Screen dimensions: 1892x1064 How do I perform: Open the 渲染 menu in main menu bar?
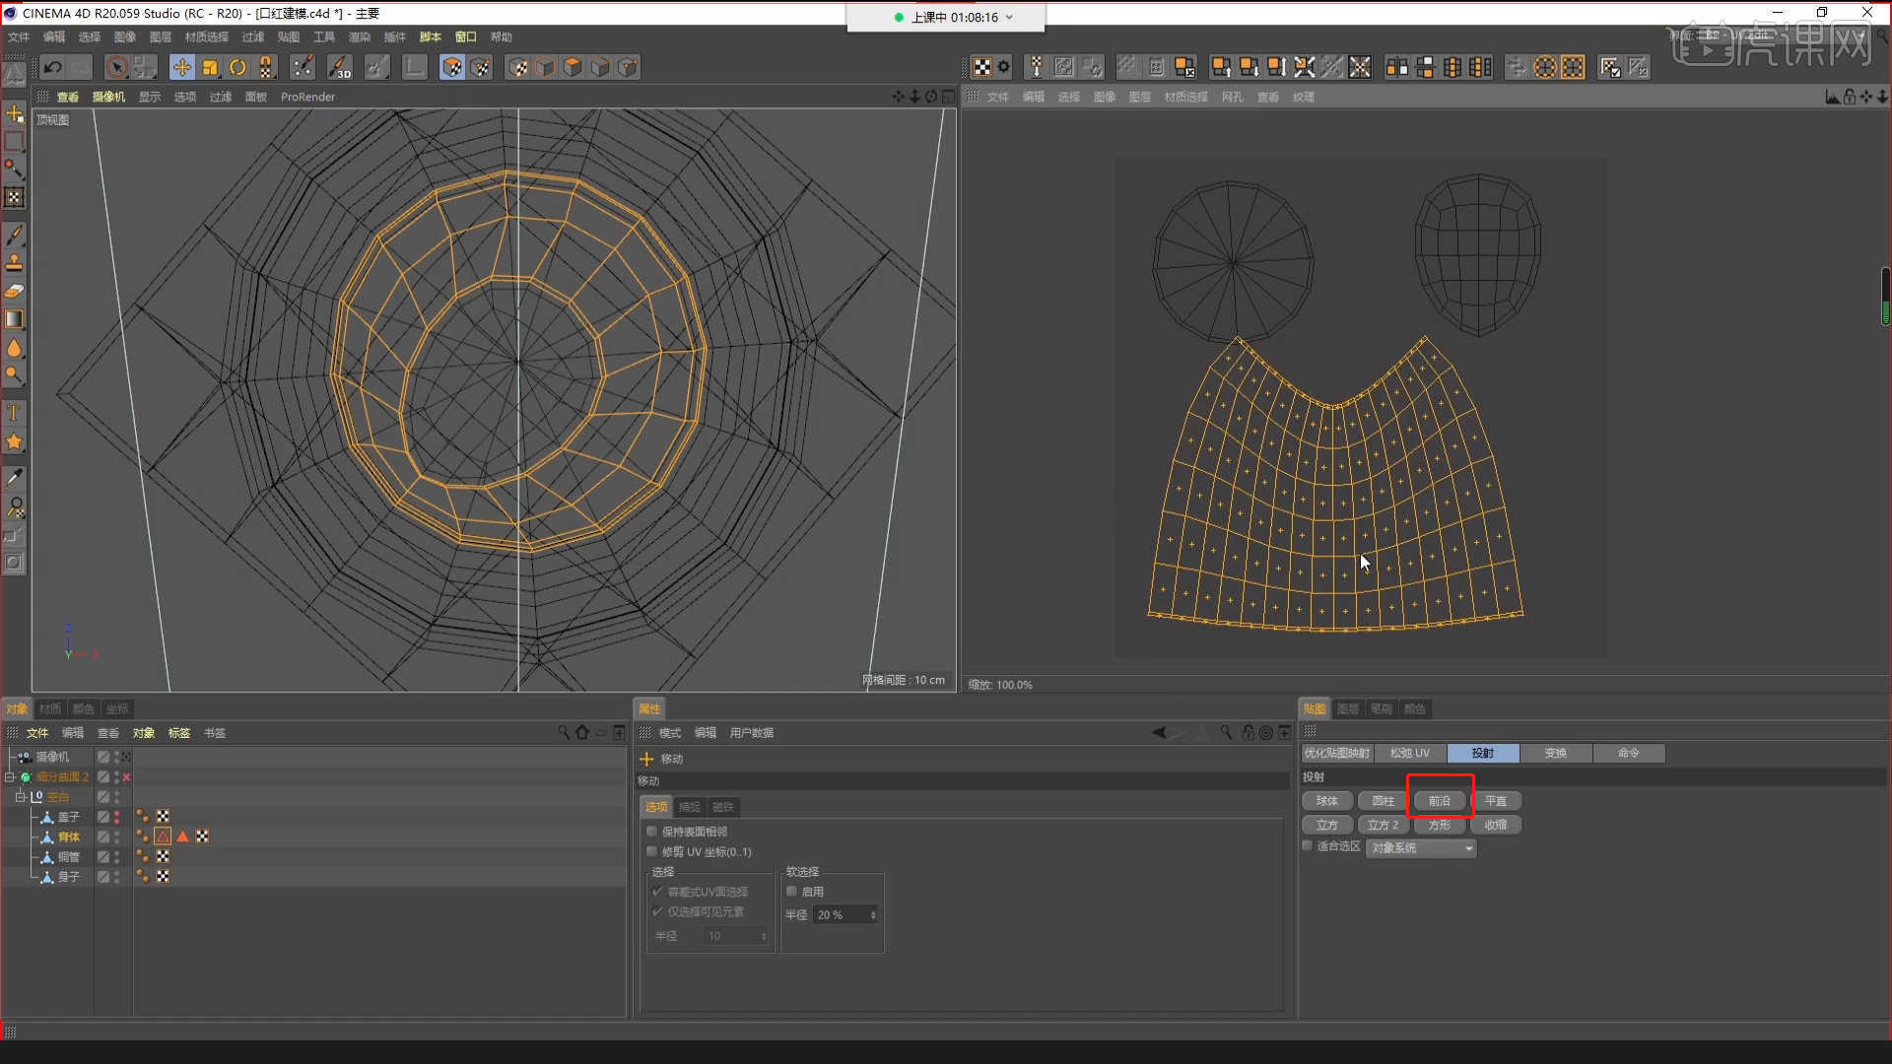359,36
